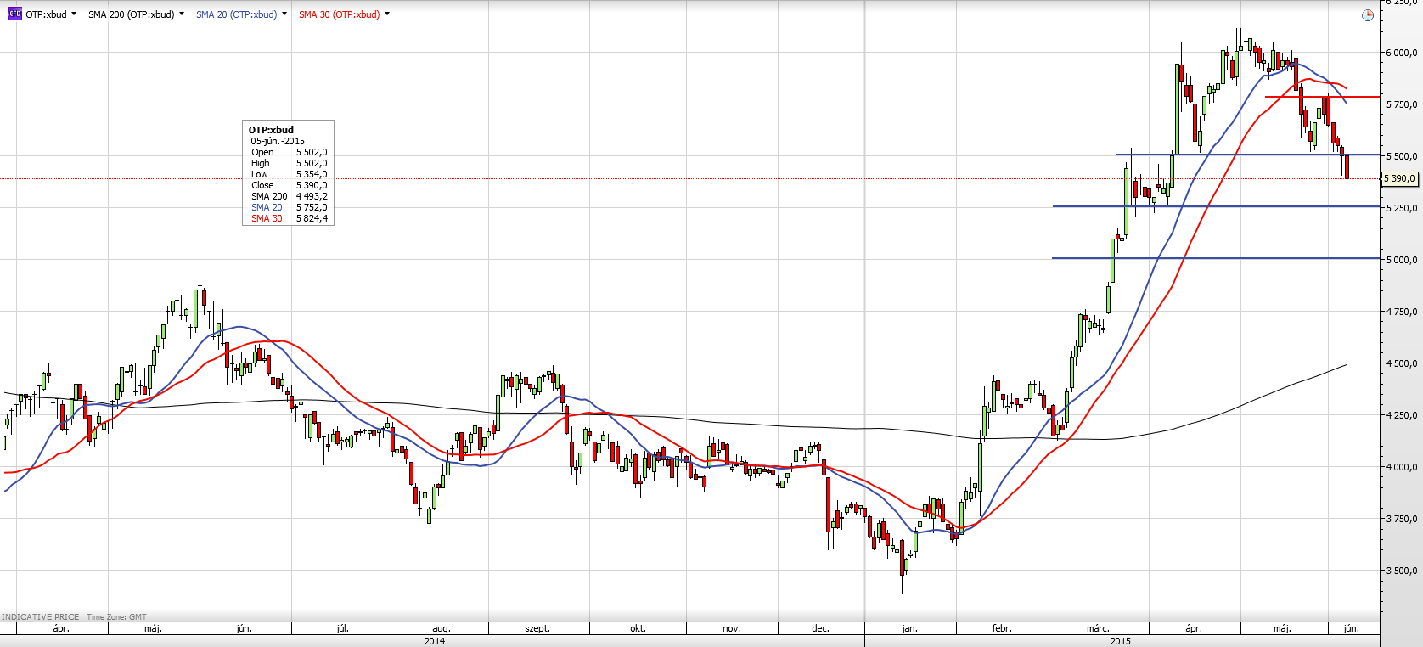
Task: Click the High row in the data box
Action: click(289, 163)
